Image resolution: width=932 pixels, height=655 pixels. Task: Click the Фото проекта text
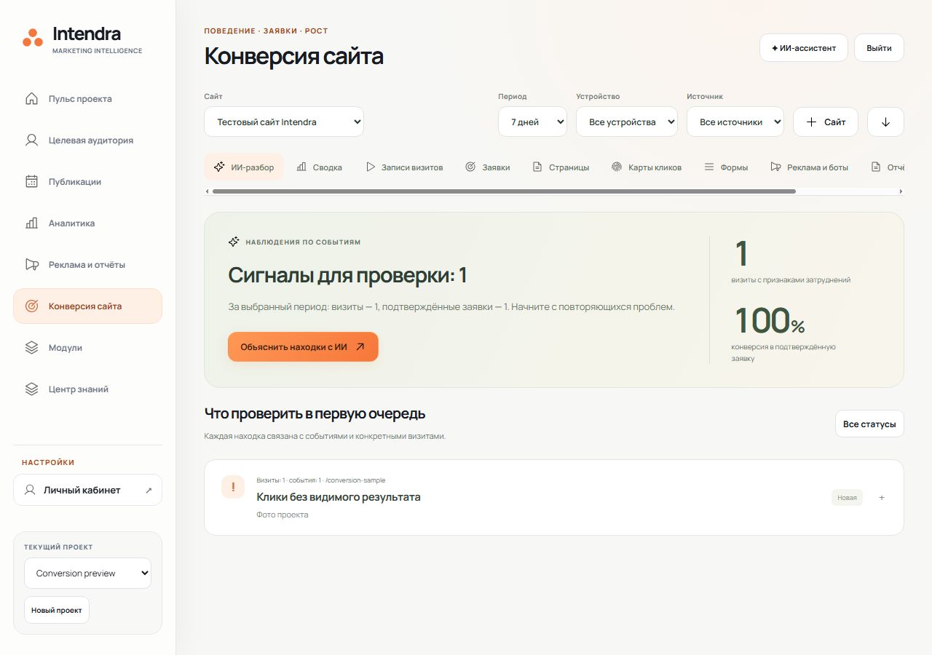tap(283, 515)
